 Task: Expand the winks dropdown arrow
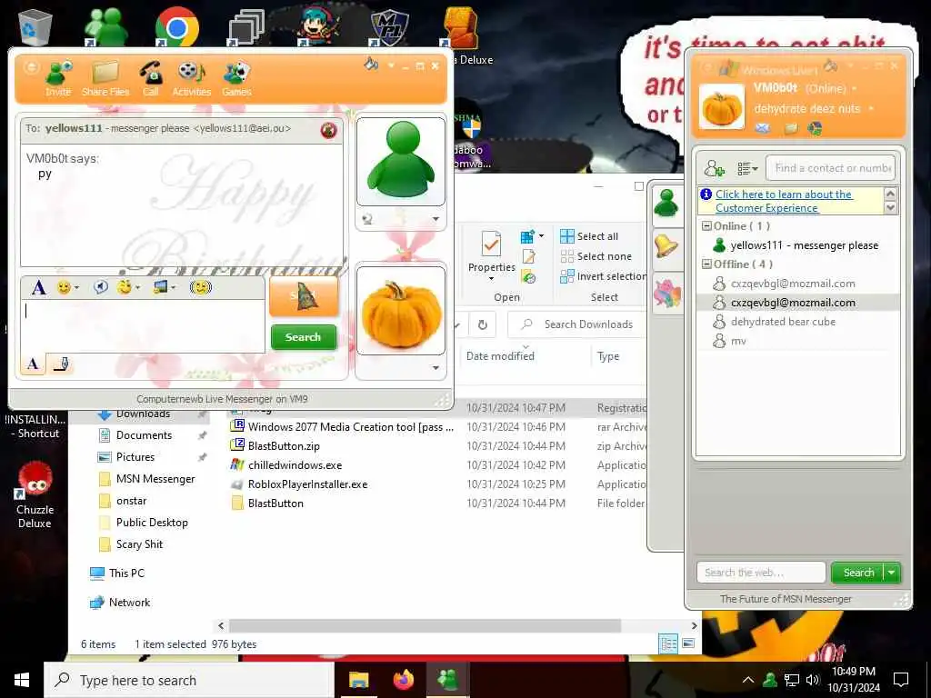[x=138, y=288]
